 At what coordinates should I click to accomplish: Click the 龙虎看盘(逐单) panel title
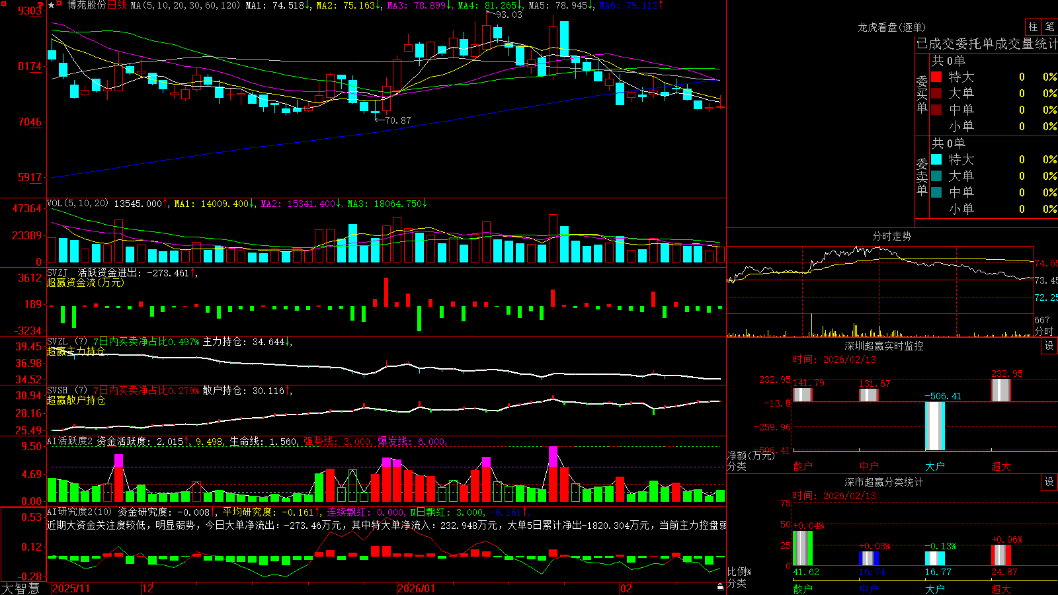(891, 27)
